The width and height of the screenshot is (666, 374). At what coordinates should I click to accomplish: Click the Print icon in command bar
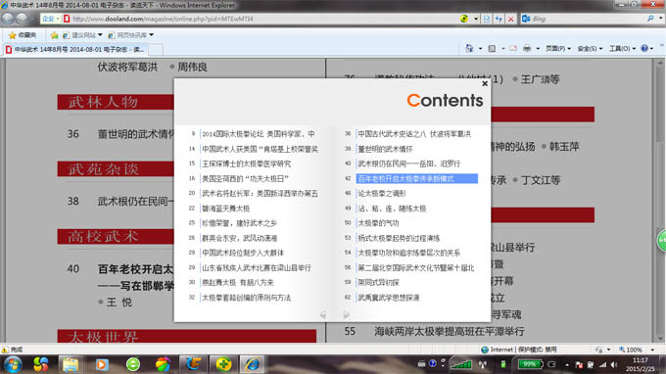[x=527, y=48]
